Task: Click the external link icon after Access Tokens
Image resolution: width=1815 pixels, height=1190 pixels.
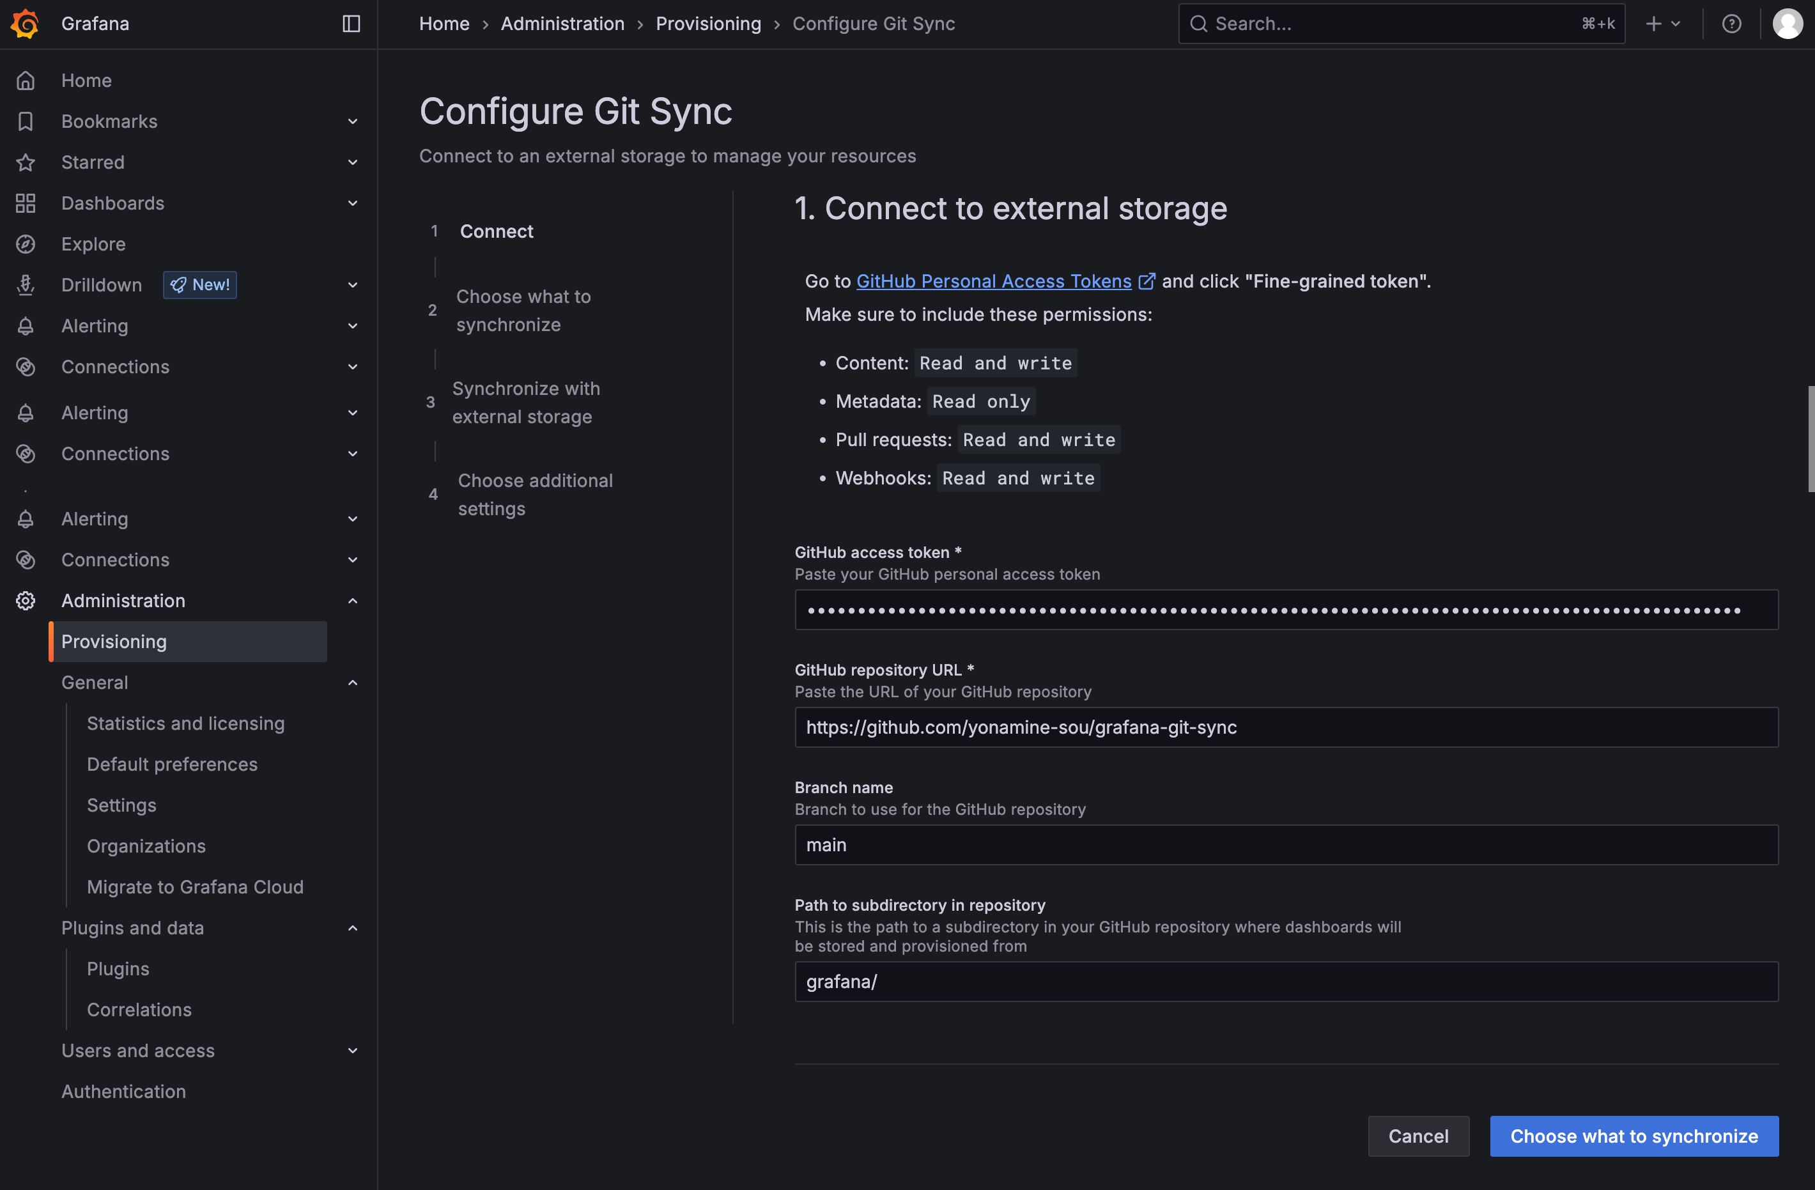Action: click(1146, 281)
